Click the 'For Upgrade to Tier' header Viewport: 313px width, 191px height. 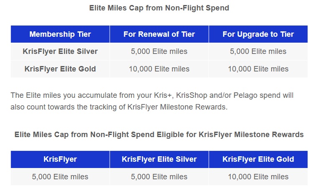click(258, 34)
